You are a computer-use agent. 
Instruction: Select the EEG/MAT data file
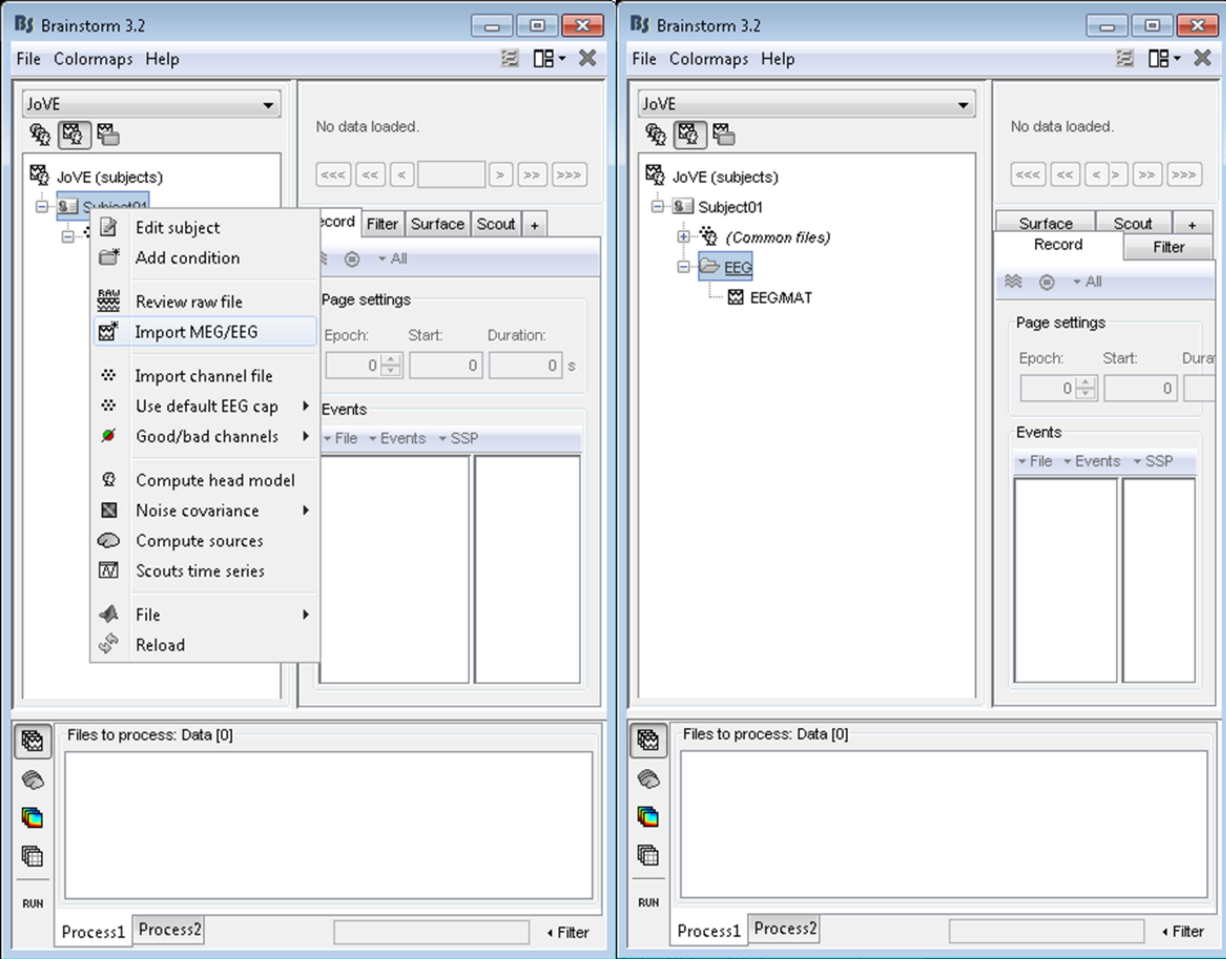780,298
